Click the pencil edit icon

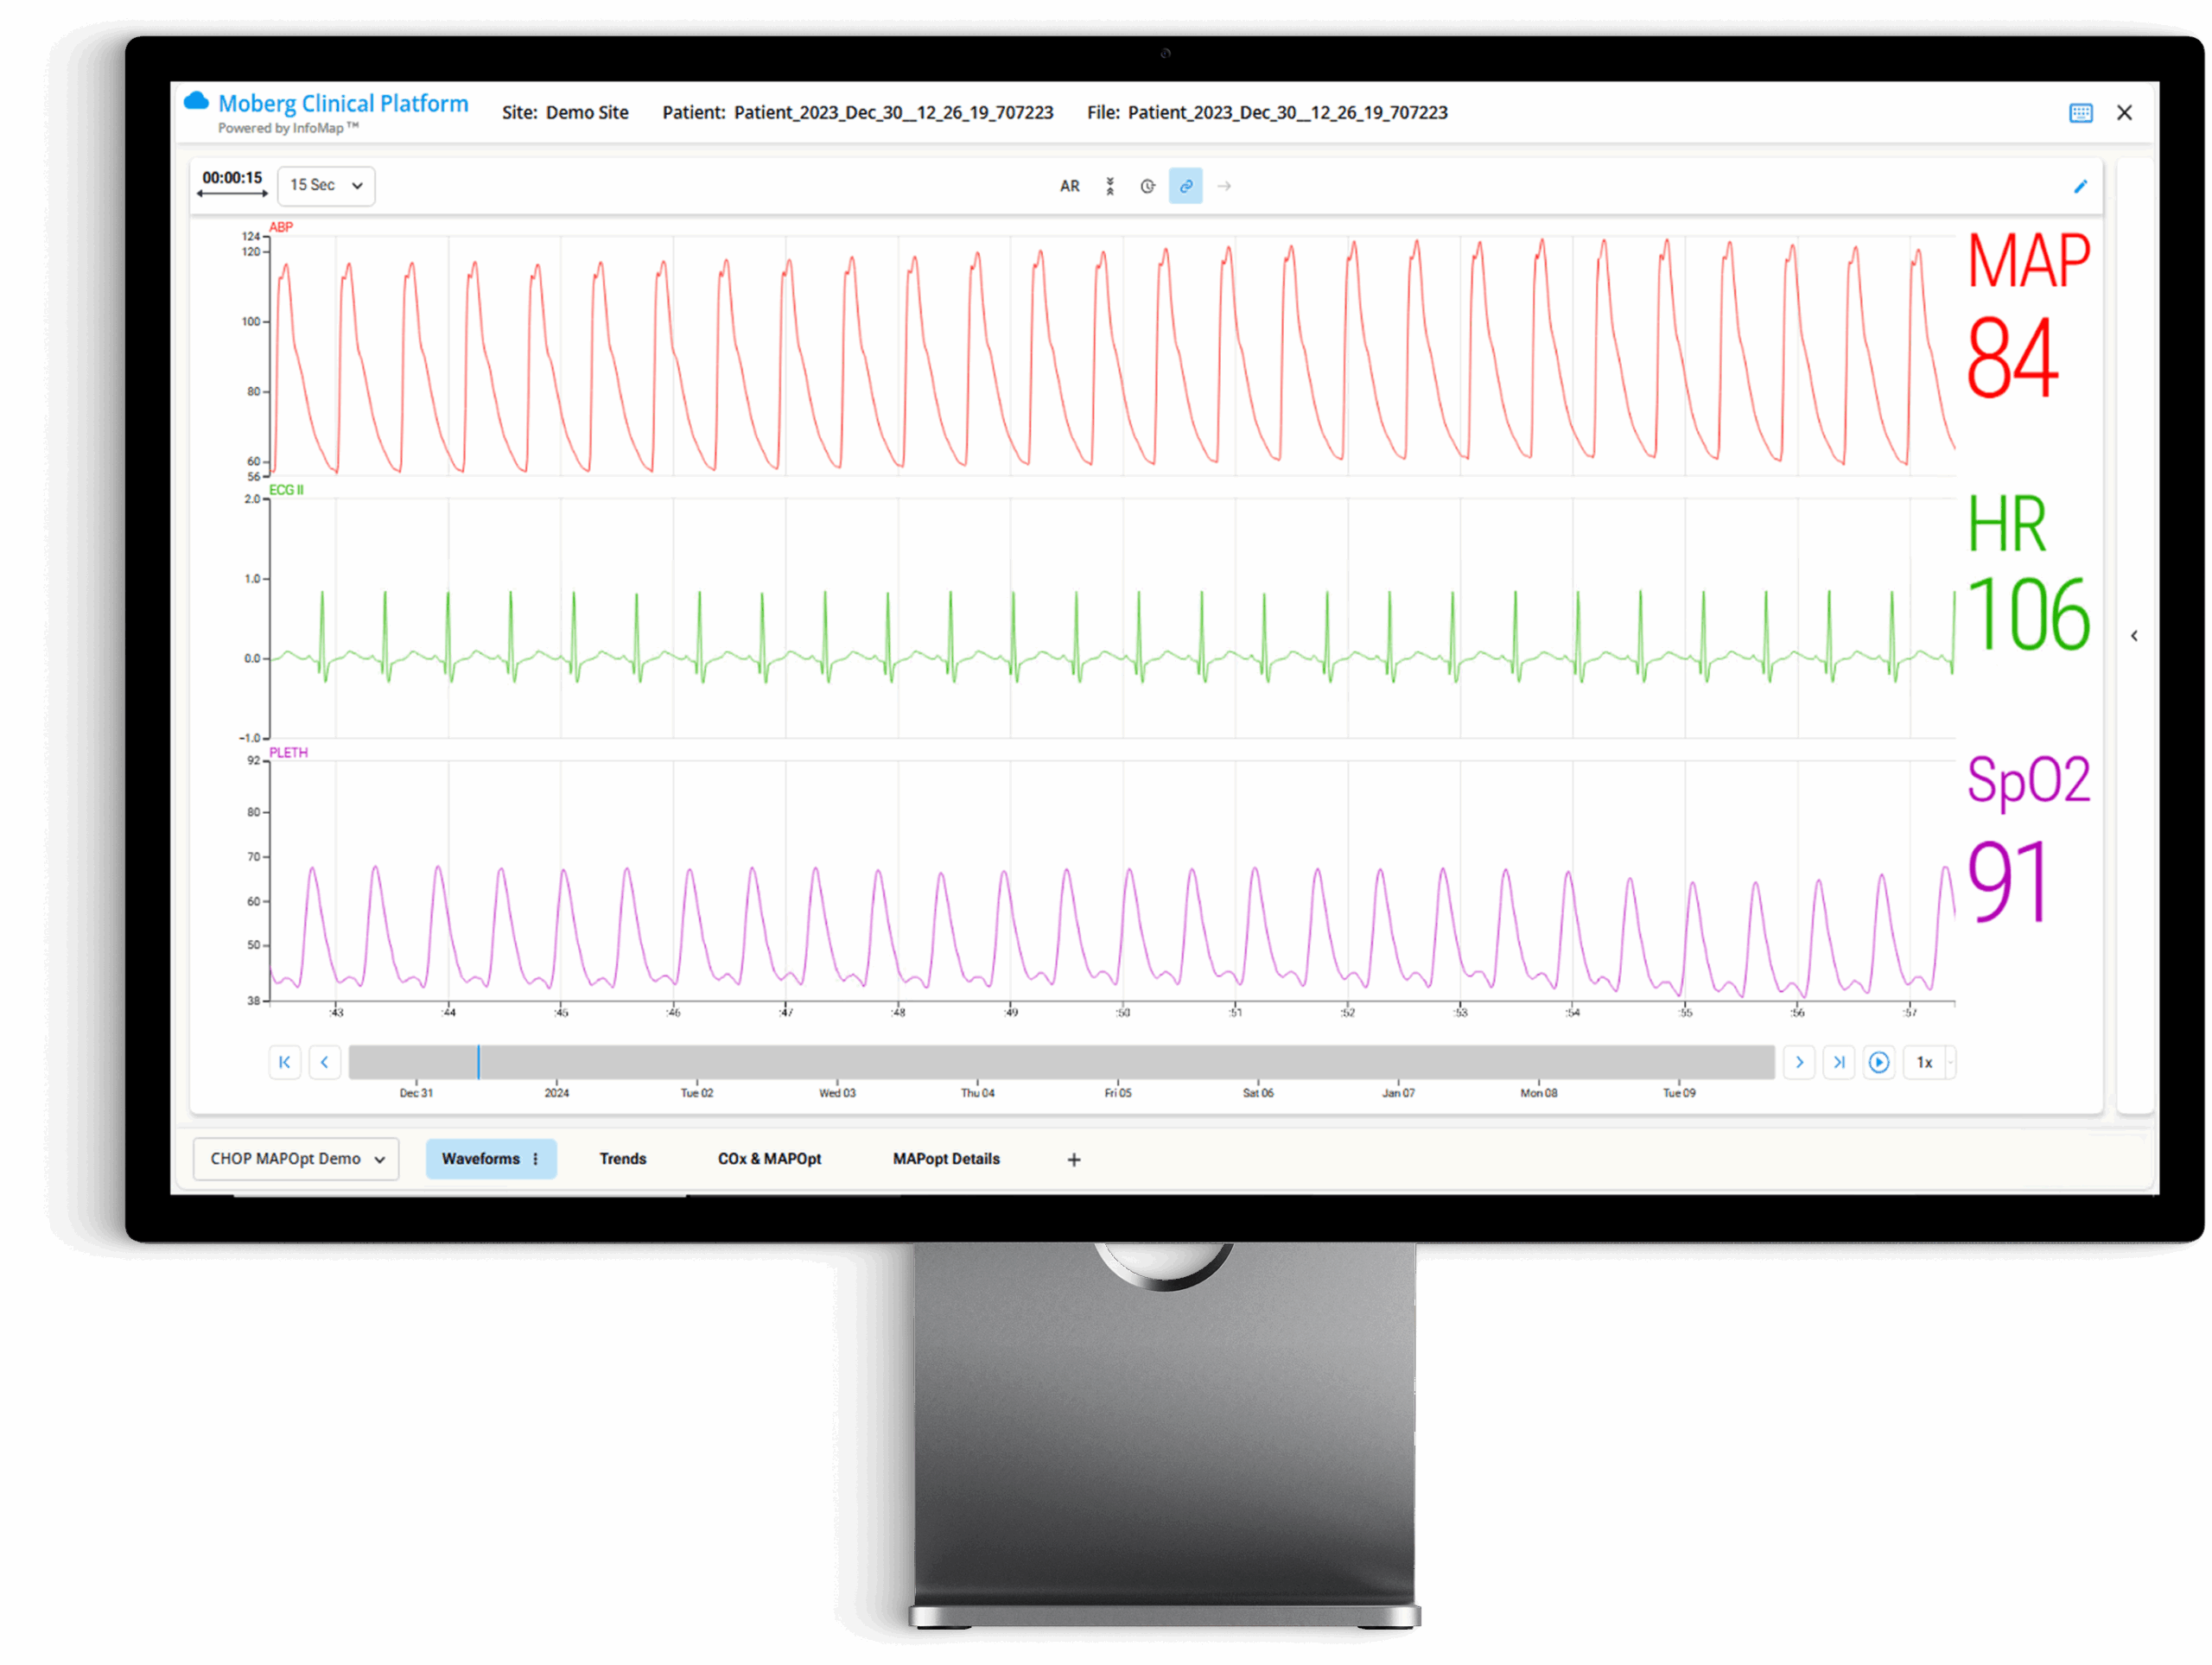point(2080,186)
